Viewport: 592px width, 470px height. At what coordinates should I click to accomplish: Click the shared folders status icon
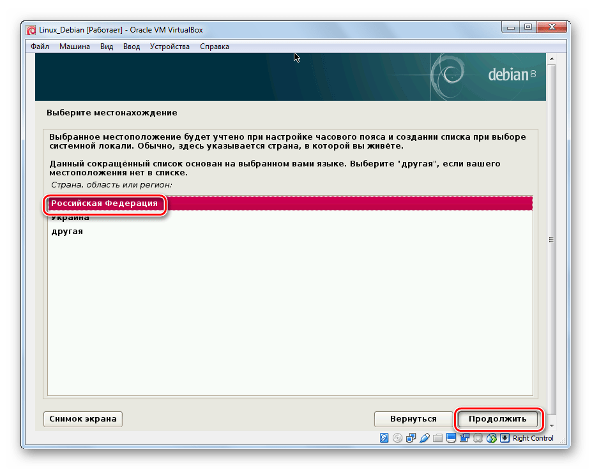(438, 438)
